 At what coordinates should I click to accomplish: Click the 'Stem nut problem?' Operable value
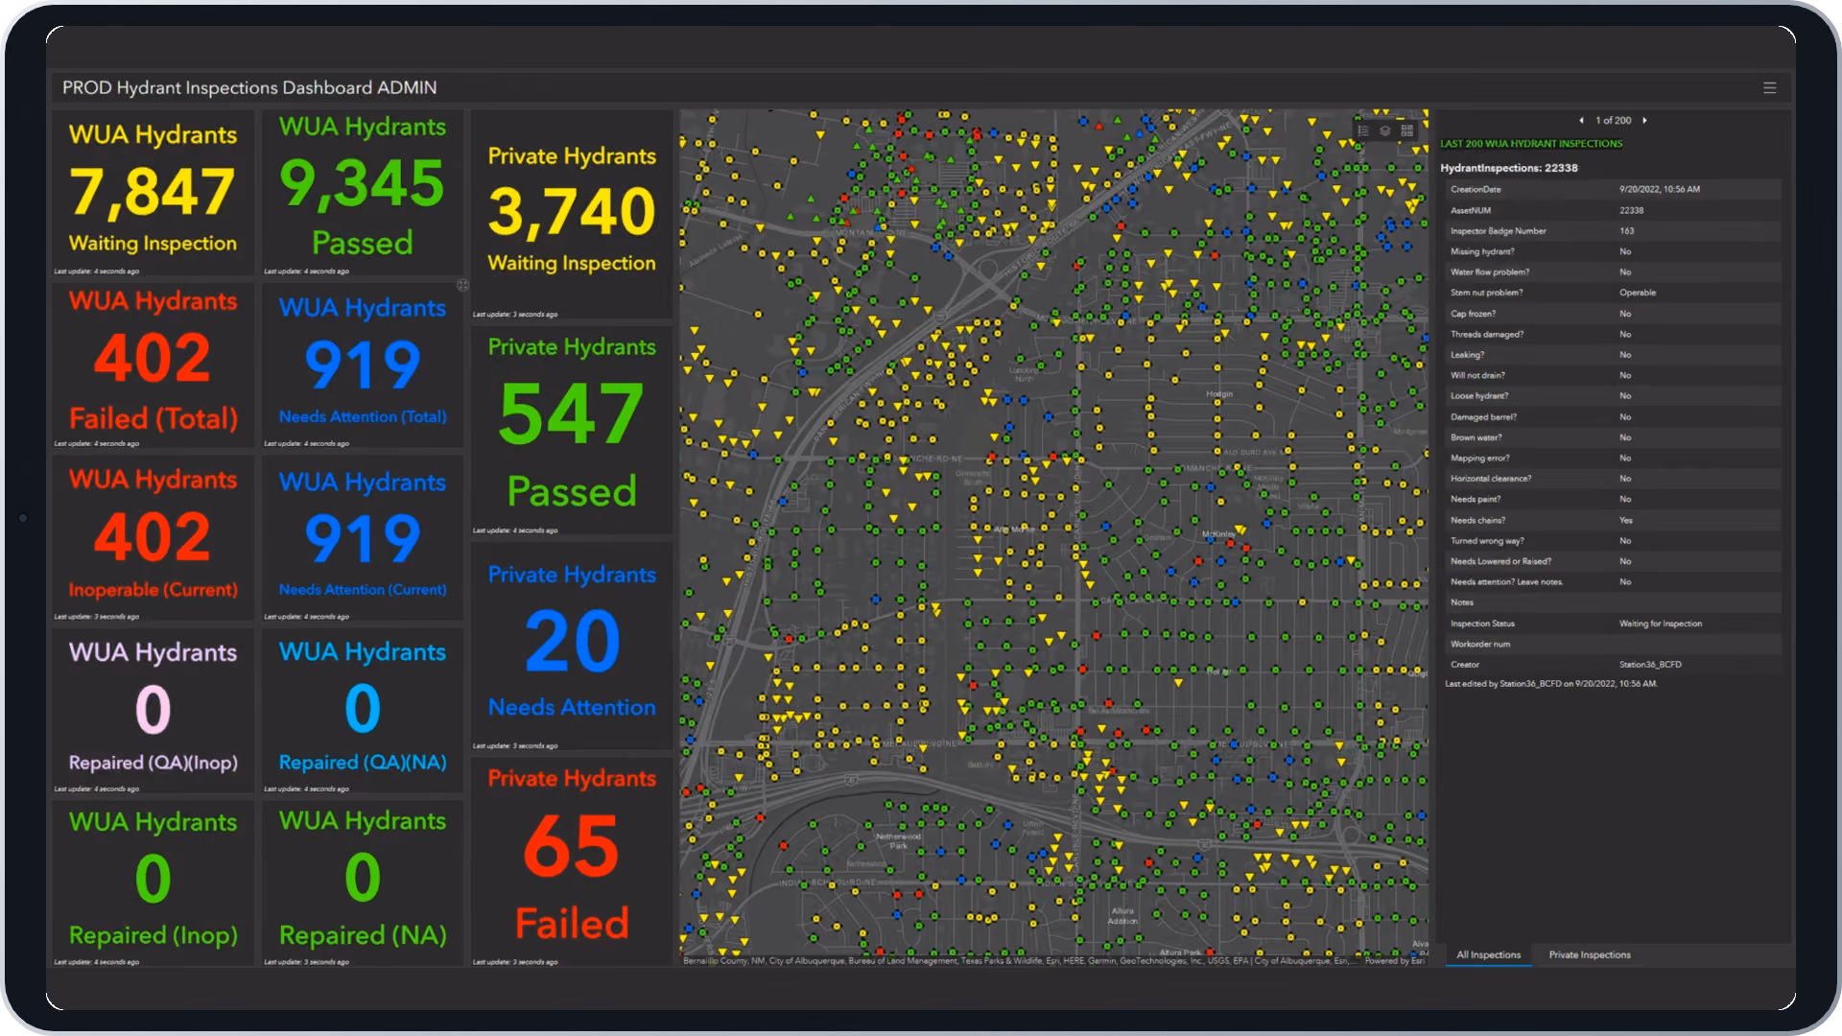click(x=1638, y=293)
